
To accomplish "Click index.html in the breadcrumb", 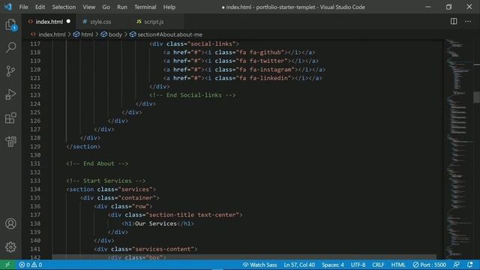I will (52, 34).
